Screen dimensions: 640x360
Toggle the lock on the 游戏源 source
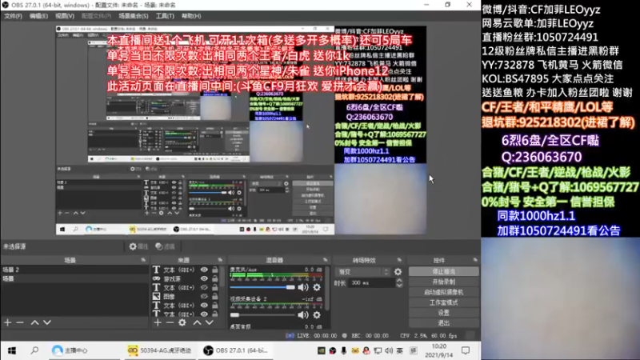tap(214, 278)
